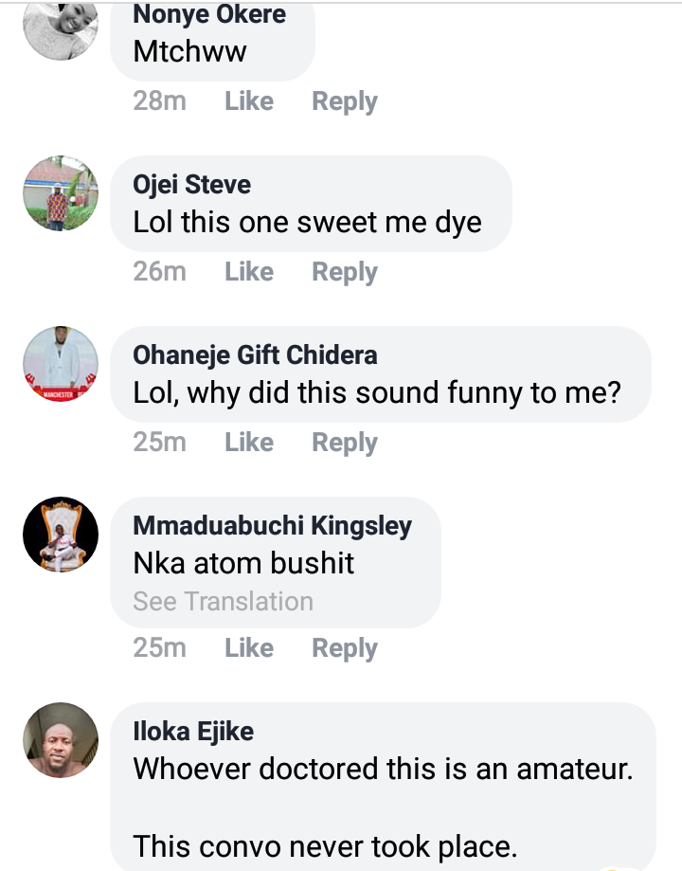This screenshot has width=682, height=871.
Task: Open Nonye Okere's profile picture
Action: 61,30
